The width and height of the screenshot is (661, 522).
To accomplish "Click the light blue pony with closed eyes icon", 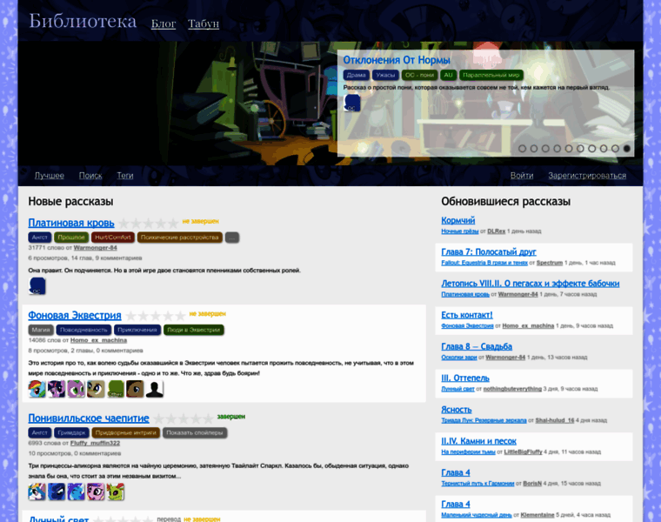I will 76,492.
